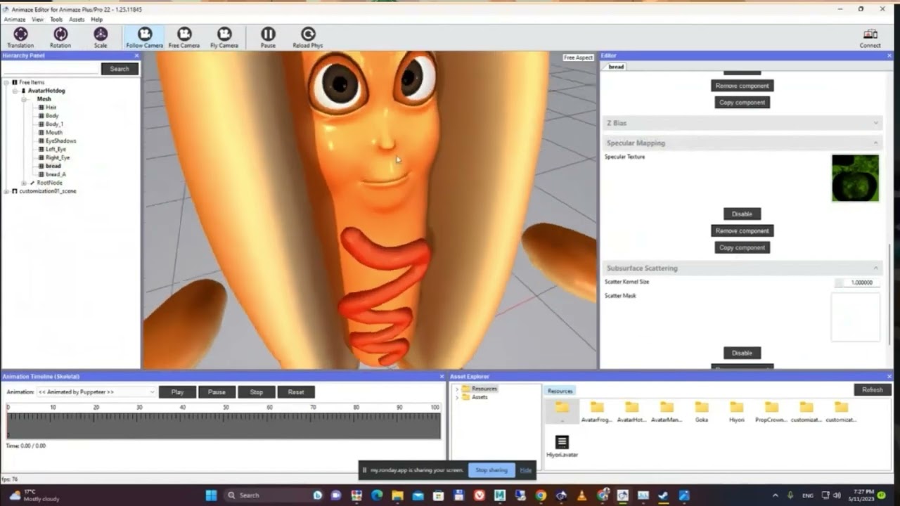
Task: Select the EyeShadows mesh item
Action: coord(60,141)
